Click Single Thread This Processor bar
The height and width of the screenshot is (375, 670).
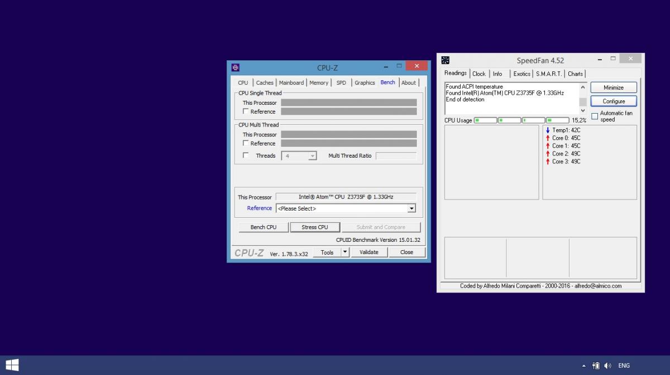point(349,103)
